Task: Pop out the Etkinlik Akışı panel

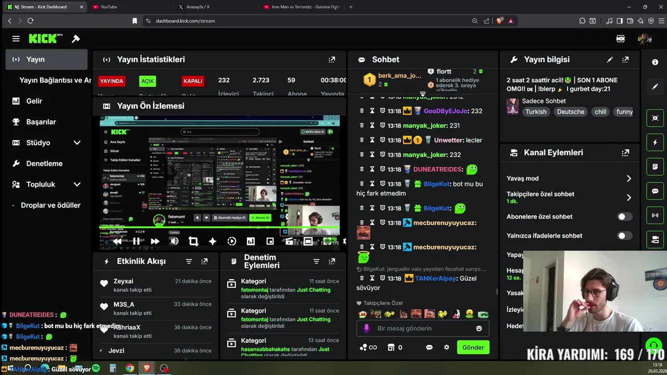Action: [x=204, y=261]
